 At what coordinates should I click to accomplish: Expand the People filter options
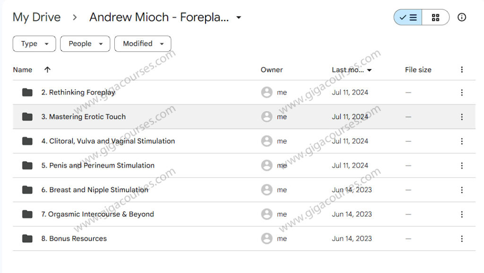(x=85, y=43)
